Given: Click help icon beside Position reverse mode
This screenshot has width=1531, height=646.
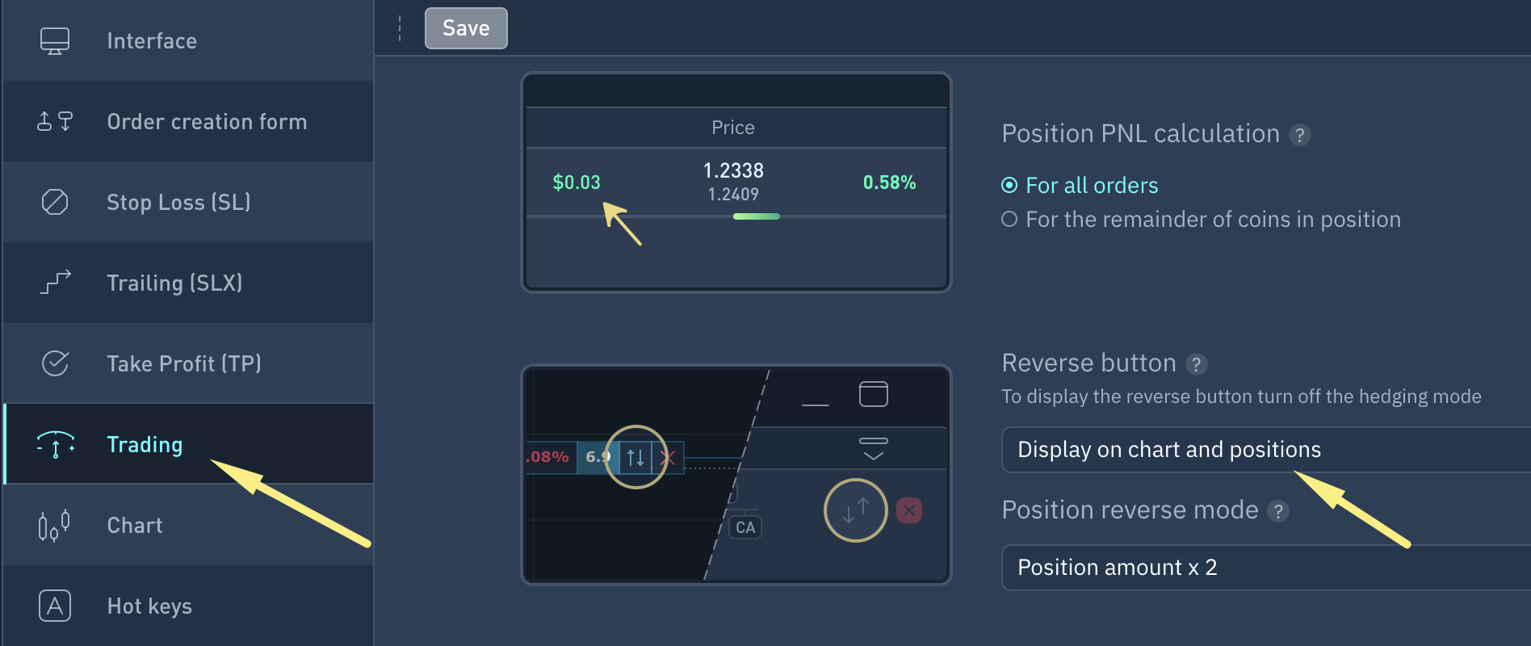Looking at the screenshot, I should [1277, 511].
